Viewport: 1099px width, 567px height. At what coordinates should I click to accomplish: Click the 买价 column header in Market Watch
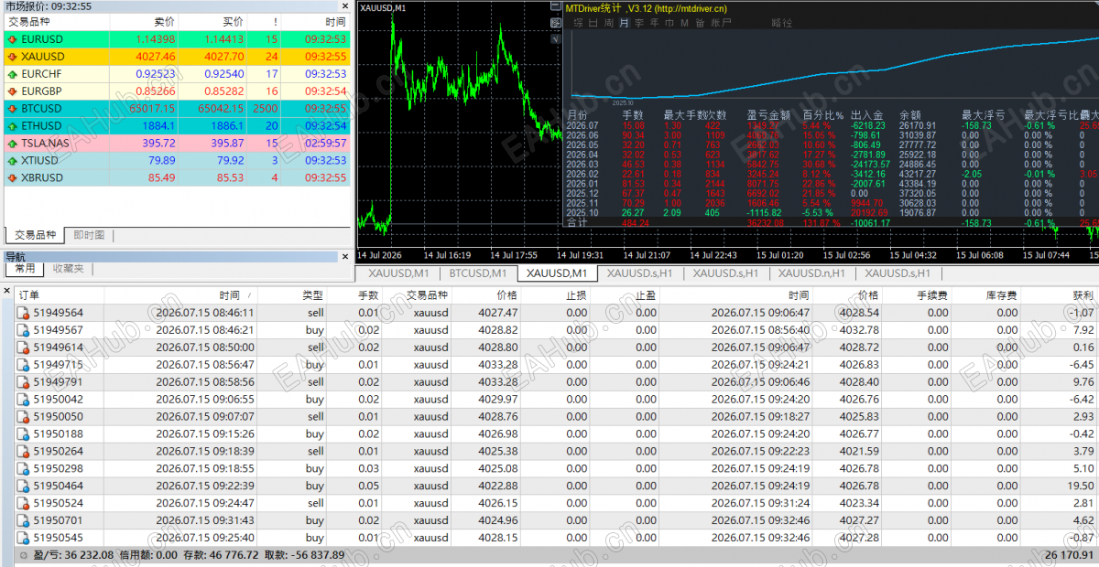(233, 22)
